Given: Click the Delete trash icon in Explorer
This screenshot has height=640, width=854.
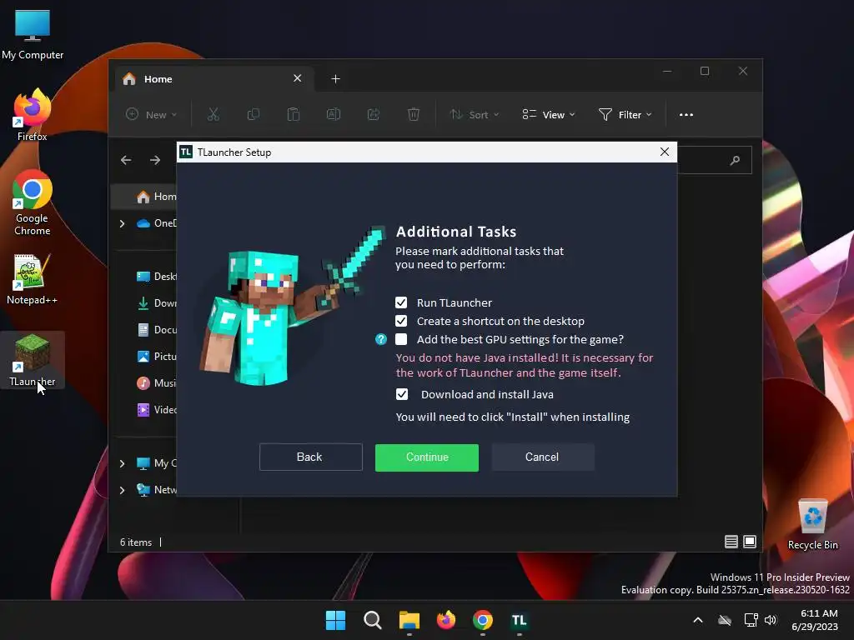Looking at the screenshot, I should (x=414, y=114).
